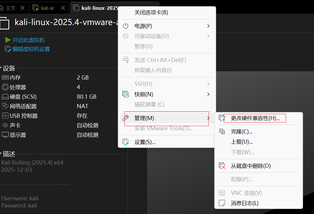The height and width of the screenshot is (214, 314).
Task: Click the 显示器 label
Action: point(18,135)
